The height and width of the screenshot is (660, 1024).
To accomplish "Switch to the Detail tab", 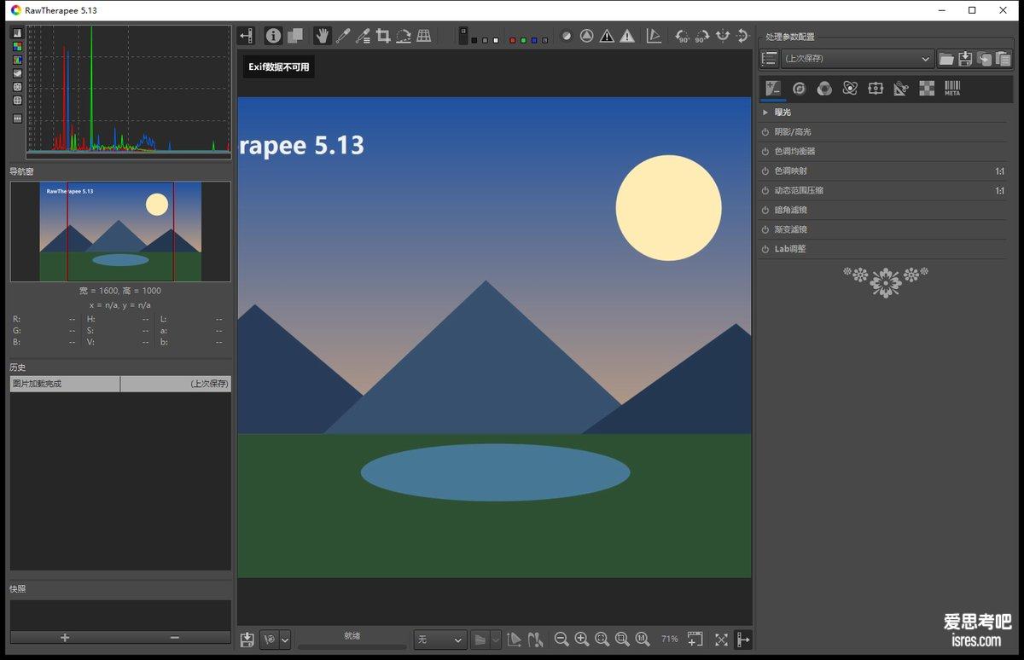I will [x=799, y=89].
